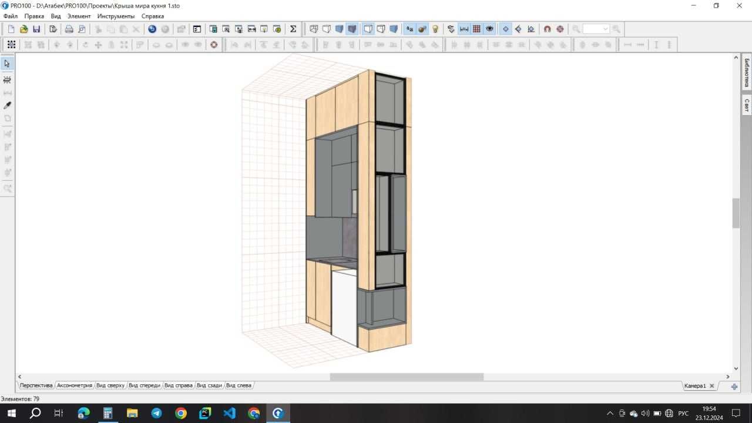
Task: Open the clock and date in taskbar
Action: 709,413
